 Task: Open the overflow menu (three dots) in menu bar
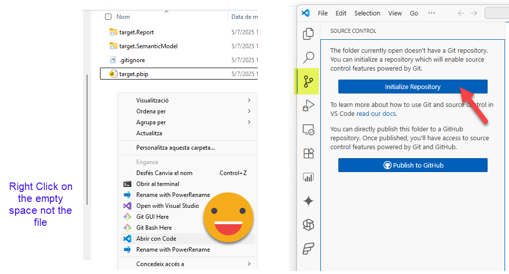431,13
